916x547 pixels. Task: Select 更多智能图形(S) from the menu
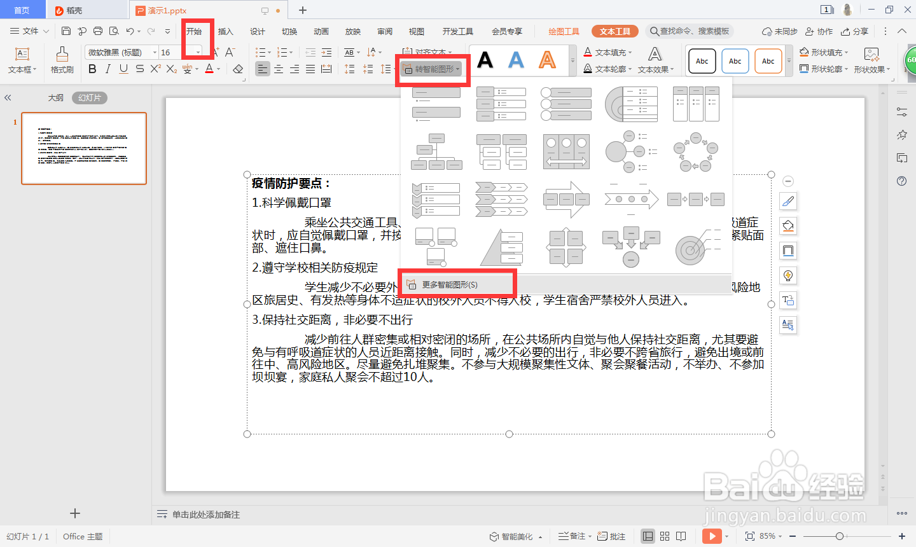click(x=457, y=283)
